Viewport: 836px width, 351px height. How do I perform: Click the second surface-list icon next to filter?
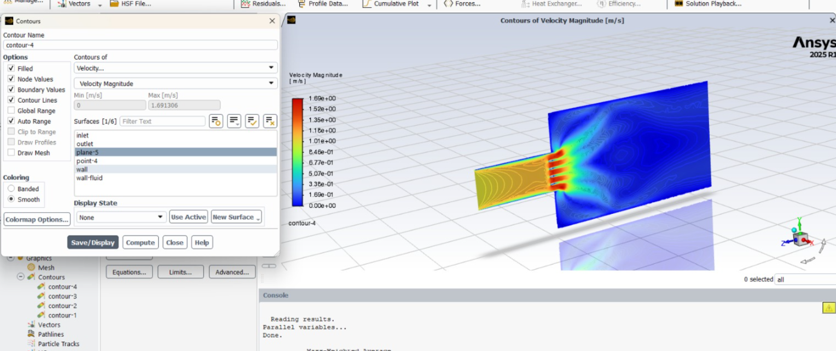(234, 121)
